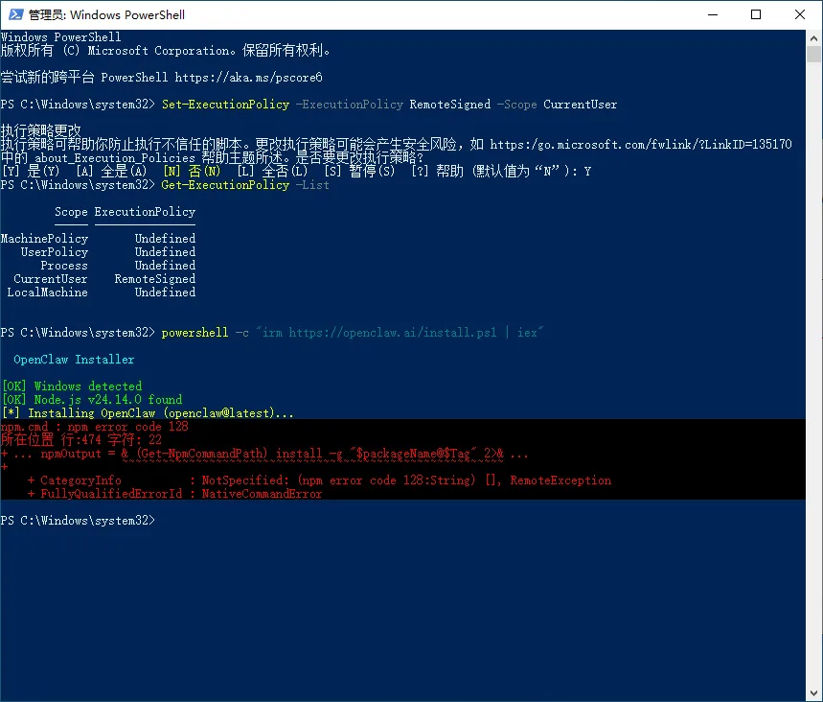
Task: Click the Node.js v24.14.0 found line
Action: 92,400
